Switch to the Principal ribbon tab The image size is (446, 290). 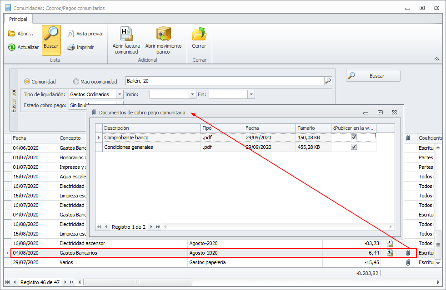[18, 19]
